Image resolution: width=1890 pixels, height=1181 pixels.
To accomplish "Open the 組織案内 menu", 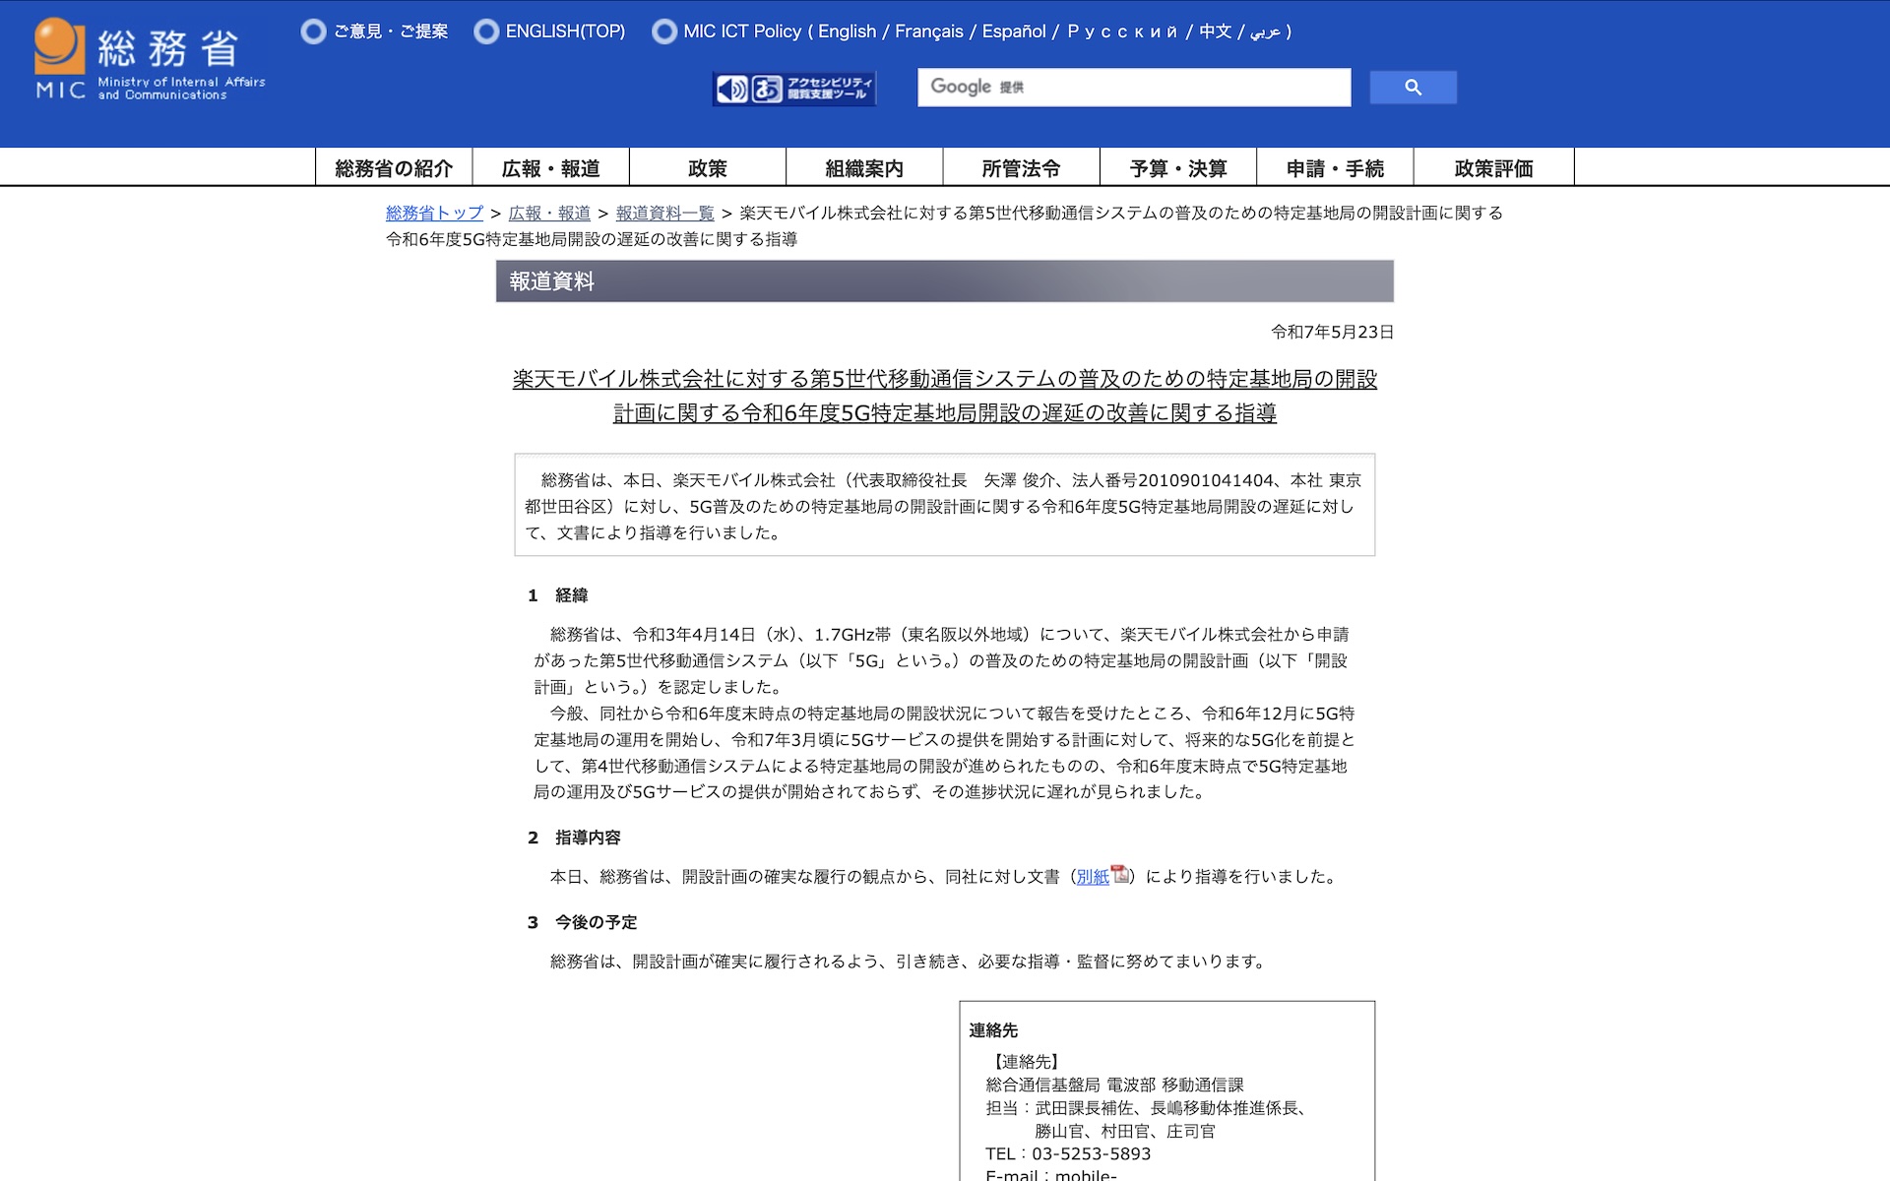I will pos(864,167).
